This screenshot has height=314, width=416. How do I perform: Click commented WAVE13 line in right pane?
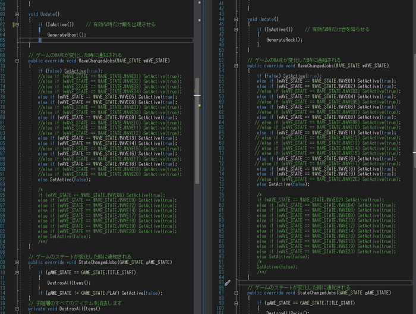[329, 143]
